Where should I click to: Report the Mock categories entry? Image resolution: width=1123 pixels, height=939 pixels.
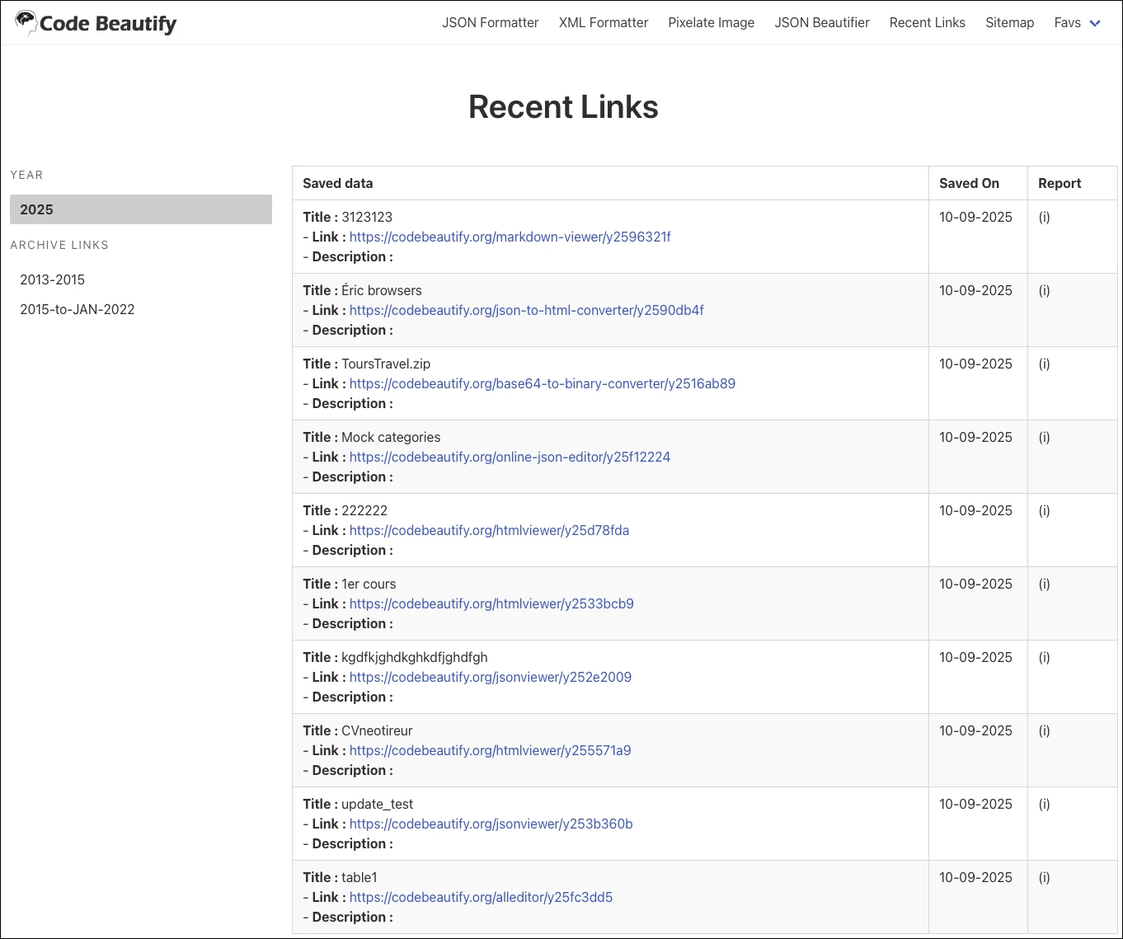[1044, 438]
